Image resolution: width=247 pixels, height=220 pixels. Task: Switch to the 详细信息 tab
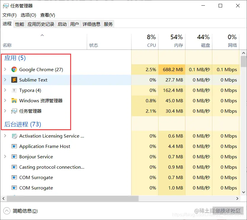point(91,24)
